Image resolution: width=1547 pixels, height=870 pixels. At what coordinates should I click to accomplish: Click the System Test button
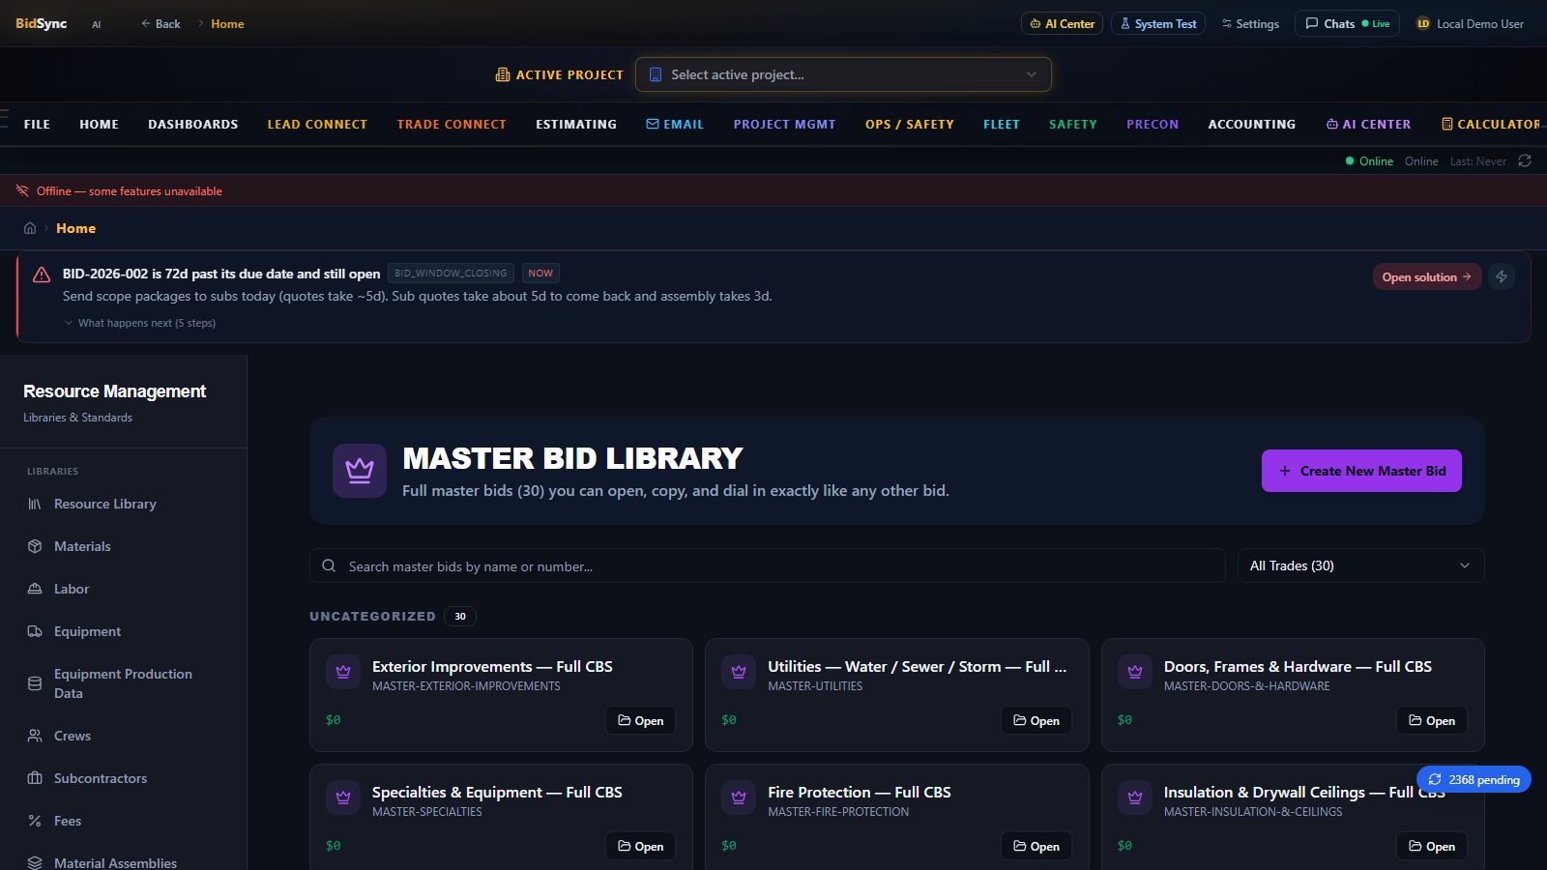click(1157, 23)
